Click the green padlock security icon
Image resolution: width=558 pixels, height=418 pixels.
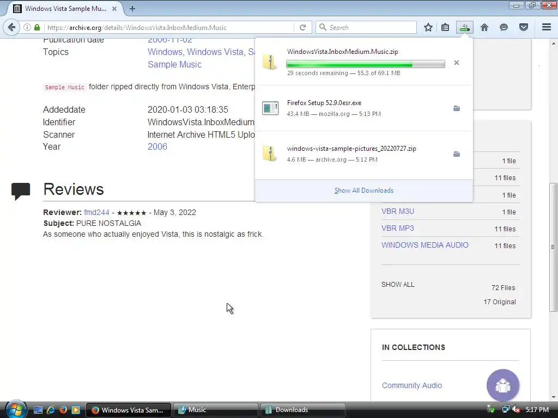37,27
